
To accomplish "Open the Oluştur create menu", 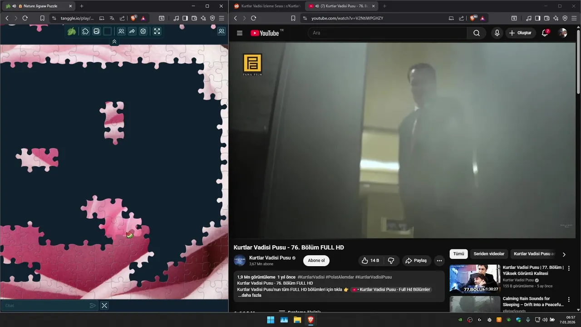I will tap(520, 33).
